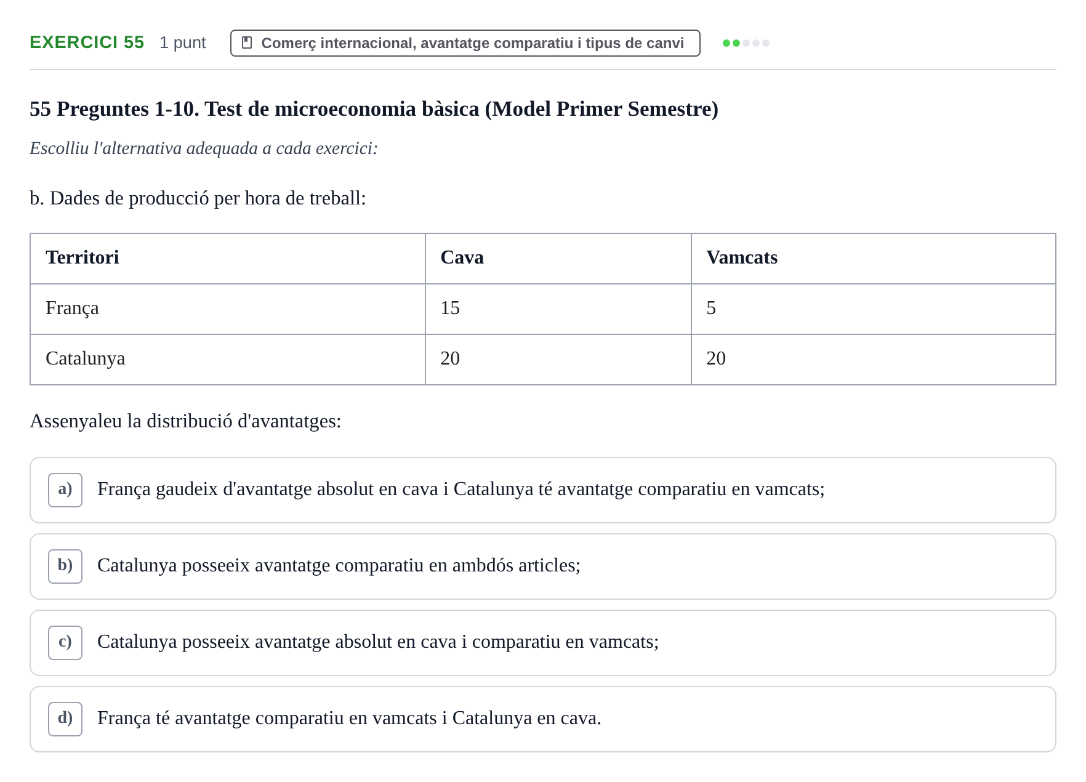The width and height of the screenshot is (1086, 782).
Task: Select answer option d) letter badge
Action: (x=65, y=719)
